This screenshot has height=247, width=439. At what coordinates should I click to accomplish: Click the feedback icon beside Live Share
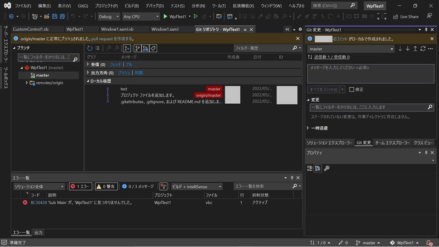[430, 16]
